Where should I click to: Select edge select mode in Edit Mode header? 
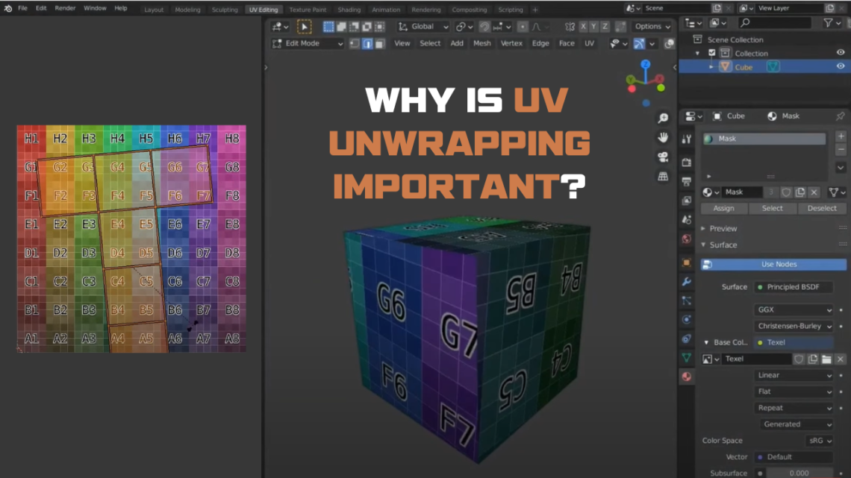click(x=366, y=43)
